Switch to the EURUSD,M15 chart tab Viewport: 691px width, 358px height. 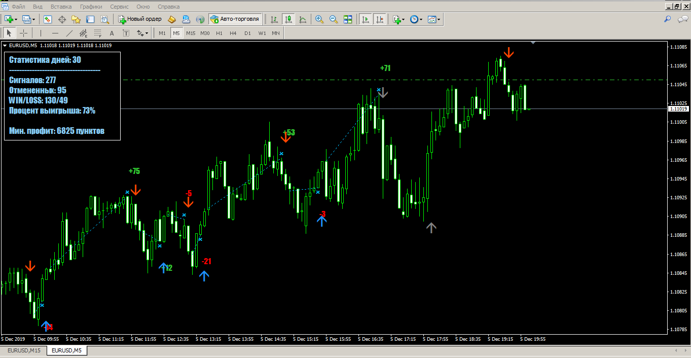click(x=24, y=350)
